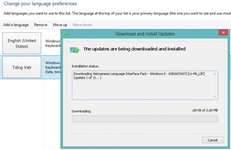The height and width of the screenshot is (150, 231).
Task: Click the '0,00 KB of 2,60 MB' download size text
Action: coord(205,110)
